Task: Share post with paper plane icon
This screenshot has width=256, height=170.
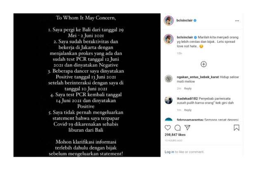Action: (x=187, y=128)
